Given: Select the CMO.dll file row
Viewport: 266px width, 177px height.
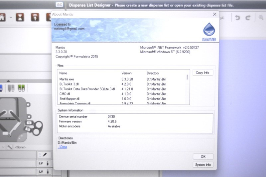Looking at the screenshot, I should pyautogui.click(x=123, y=94).
